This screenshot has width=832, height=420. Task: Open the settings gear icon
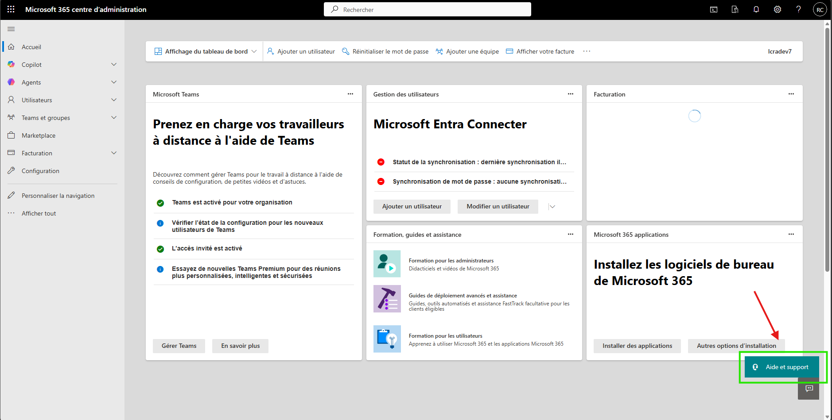778,9
